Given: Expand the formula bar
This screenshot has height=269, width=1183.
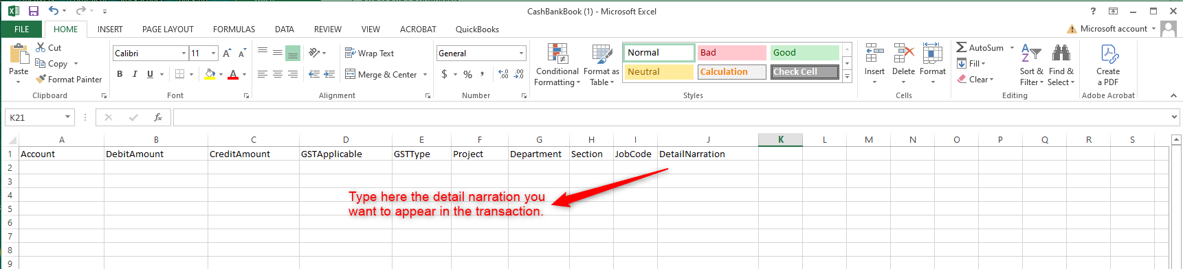Looking at the screenshot, I should pos(1173,117).
